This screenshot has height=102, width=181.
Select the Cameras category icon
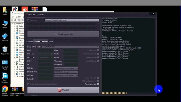pos(17,31)
